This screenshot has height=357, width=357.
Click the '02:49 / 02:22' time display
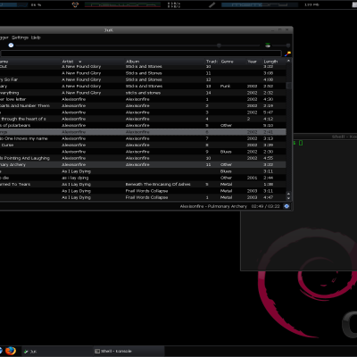point(265,206)
